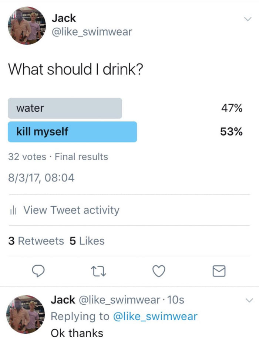Open the blue @like_swimwear mention link
Viewport: 259px width, 344px height.
(155, 317)
